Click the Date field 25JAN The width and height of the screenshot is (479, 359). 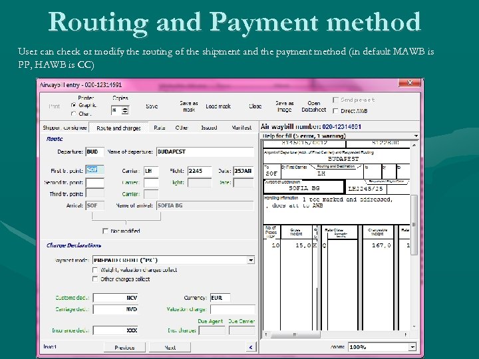[243, 171]
